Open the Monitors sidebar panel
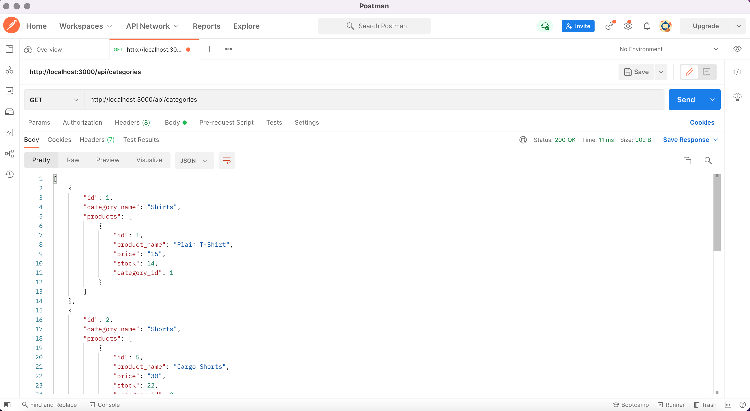 point(10,132)
